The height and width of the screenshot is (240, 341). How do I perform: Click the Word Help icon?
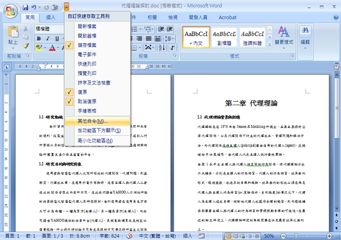pos(335,18)
